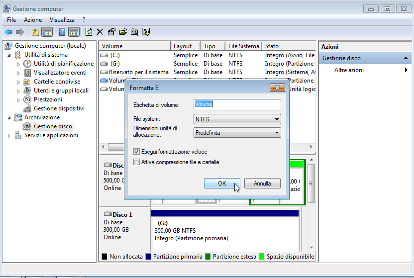Open the Azione menu
414x278 pixels.
[33, 20]
